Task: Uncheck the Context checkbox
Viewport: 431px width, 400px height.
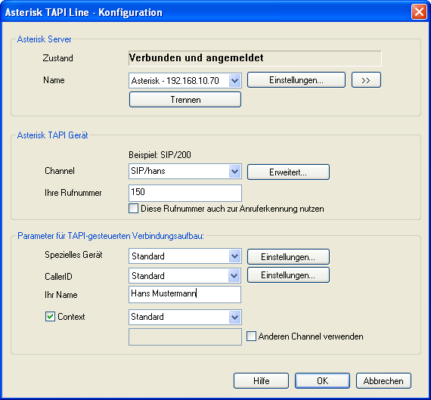Action: click(x=50, y=316)
